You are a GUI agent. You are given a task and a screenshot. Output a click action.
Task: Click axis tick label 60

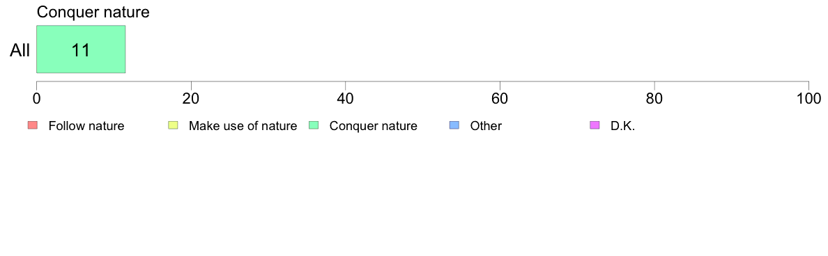[500, 98]
